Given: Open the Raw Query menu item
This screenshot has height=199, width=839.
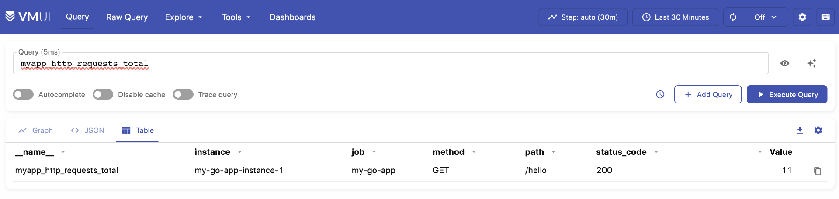Looking at the screenshot, I should tap(127, 17).
